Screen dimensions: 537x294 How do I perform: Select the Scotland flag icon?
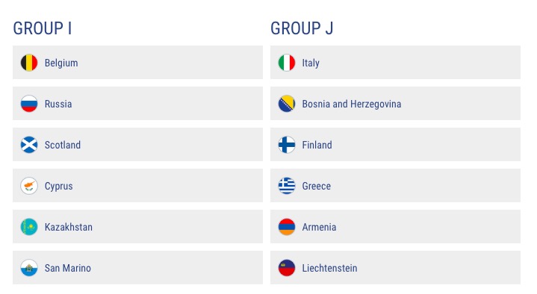(29, 145)
